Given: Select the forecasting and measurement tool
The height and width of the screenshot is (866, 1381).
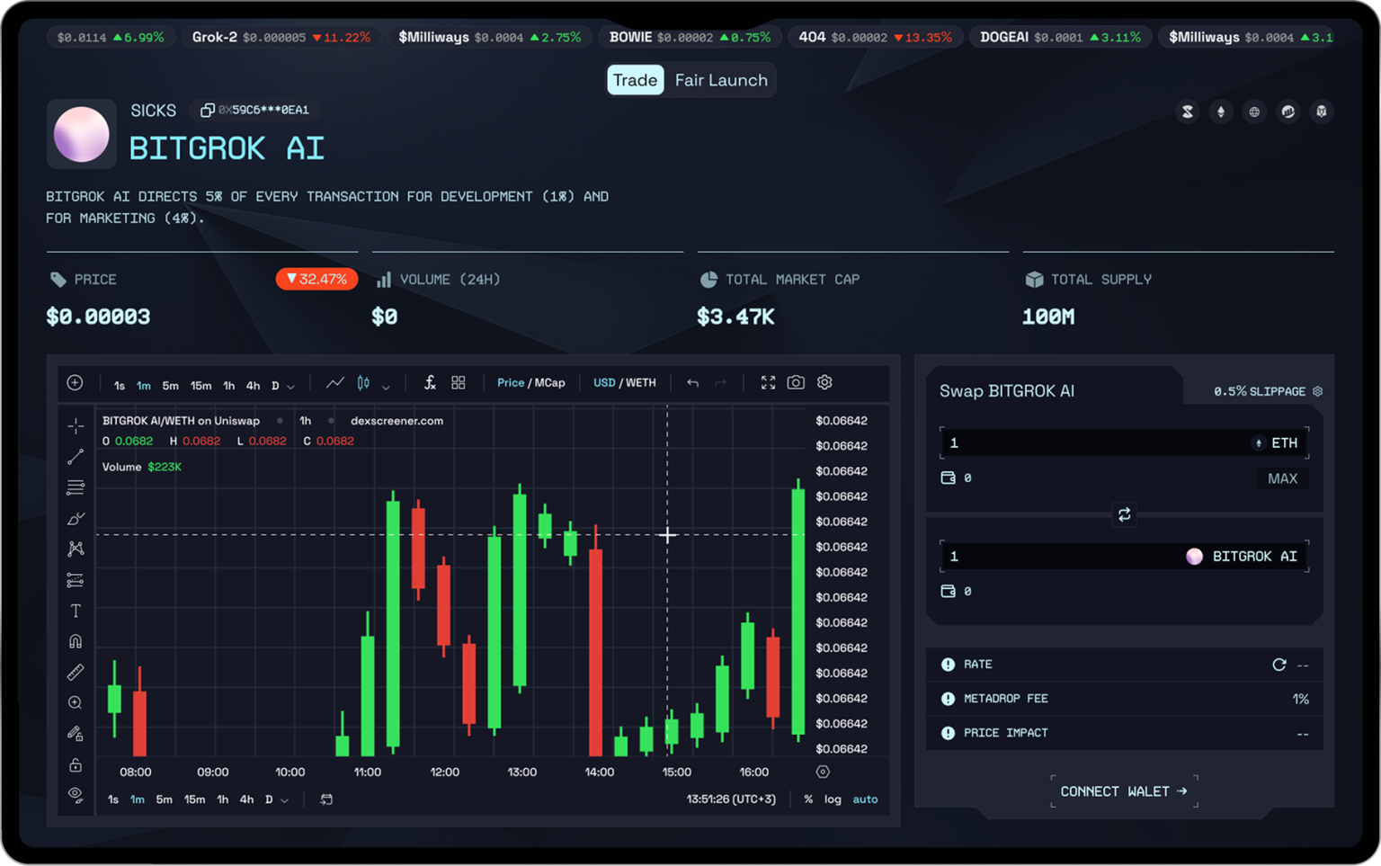Looking at the screenshot, I should [76, 581].
